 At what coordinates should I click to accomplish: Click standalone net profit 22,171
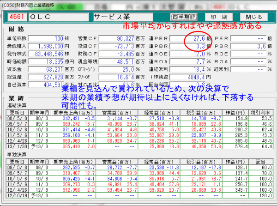[199, 184]
